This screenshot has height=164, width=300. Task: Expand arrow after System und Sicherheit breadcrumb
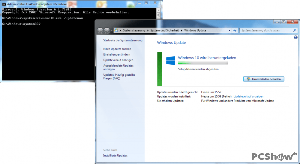181,30
